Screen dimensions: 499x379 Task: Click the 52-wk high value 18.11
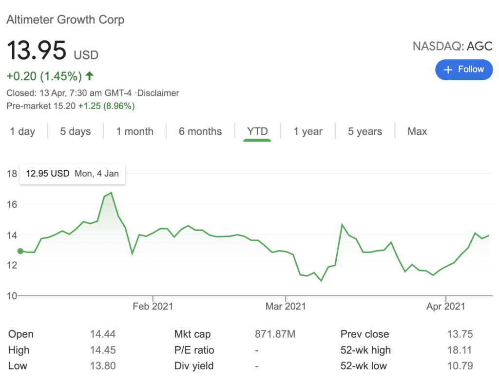[460, 350]
